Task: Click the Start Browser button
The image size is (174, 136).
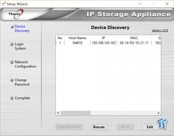Action: coord(69,127)
